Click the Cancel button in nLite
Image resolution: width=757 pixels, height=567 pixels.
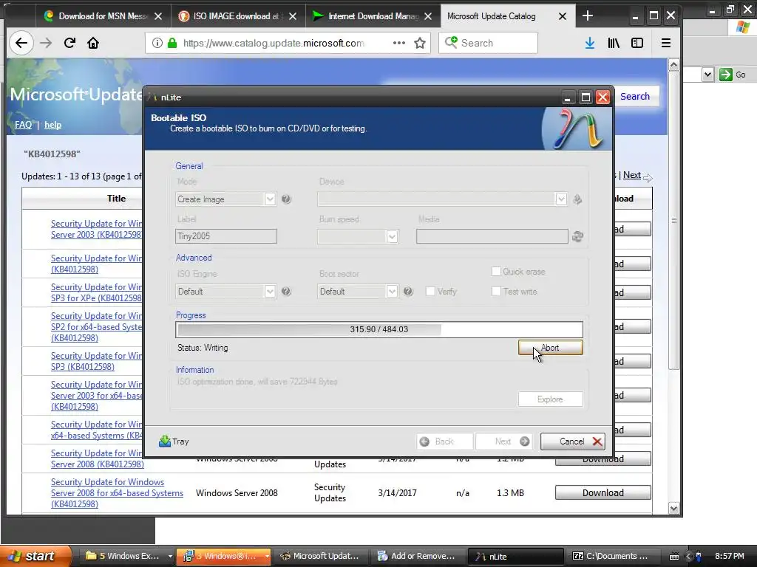[573, 441]
